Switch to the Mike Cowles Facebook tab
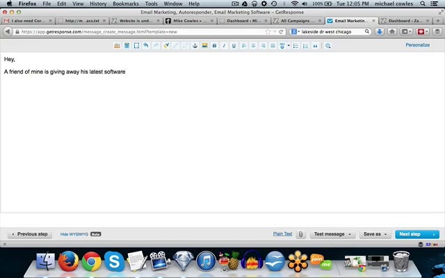 pyautogui.click(x=190, y=21)
